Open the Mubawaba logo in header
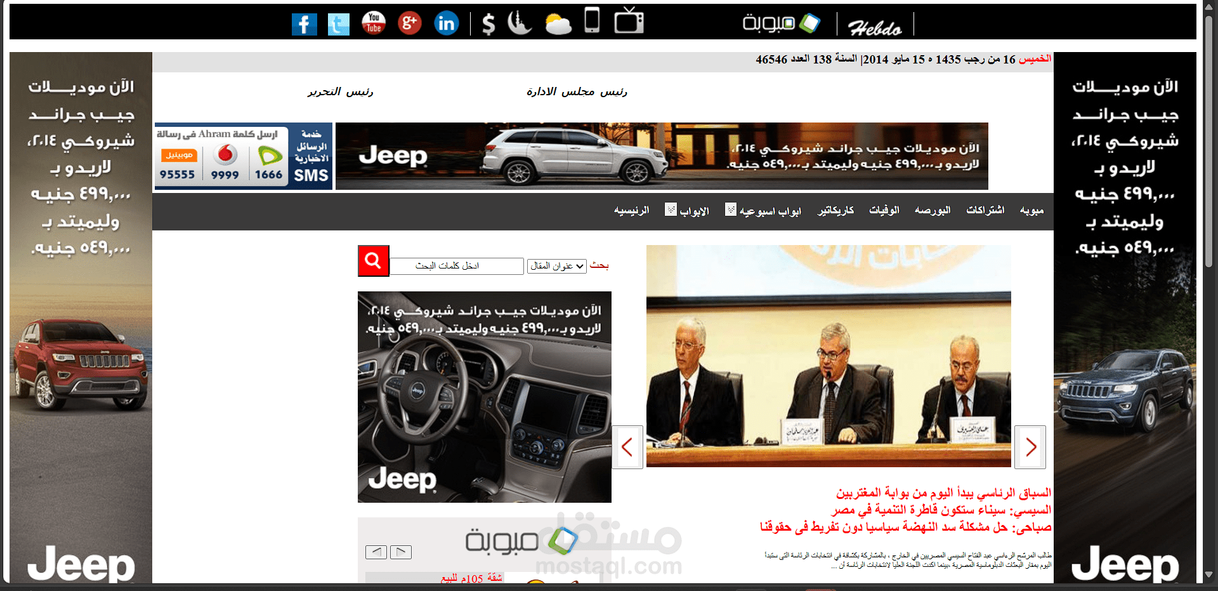Viewport: 1218px width, 591px height. pyautogui.click(x=781, y=23)
